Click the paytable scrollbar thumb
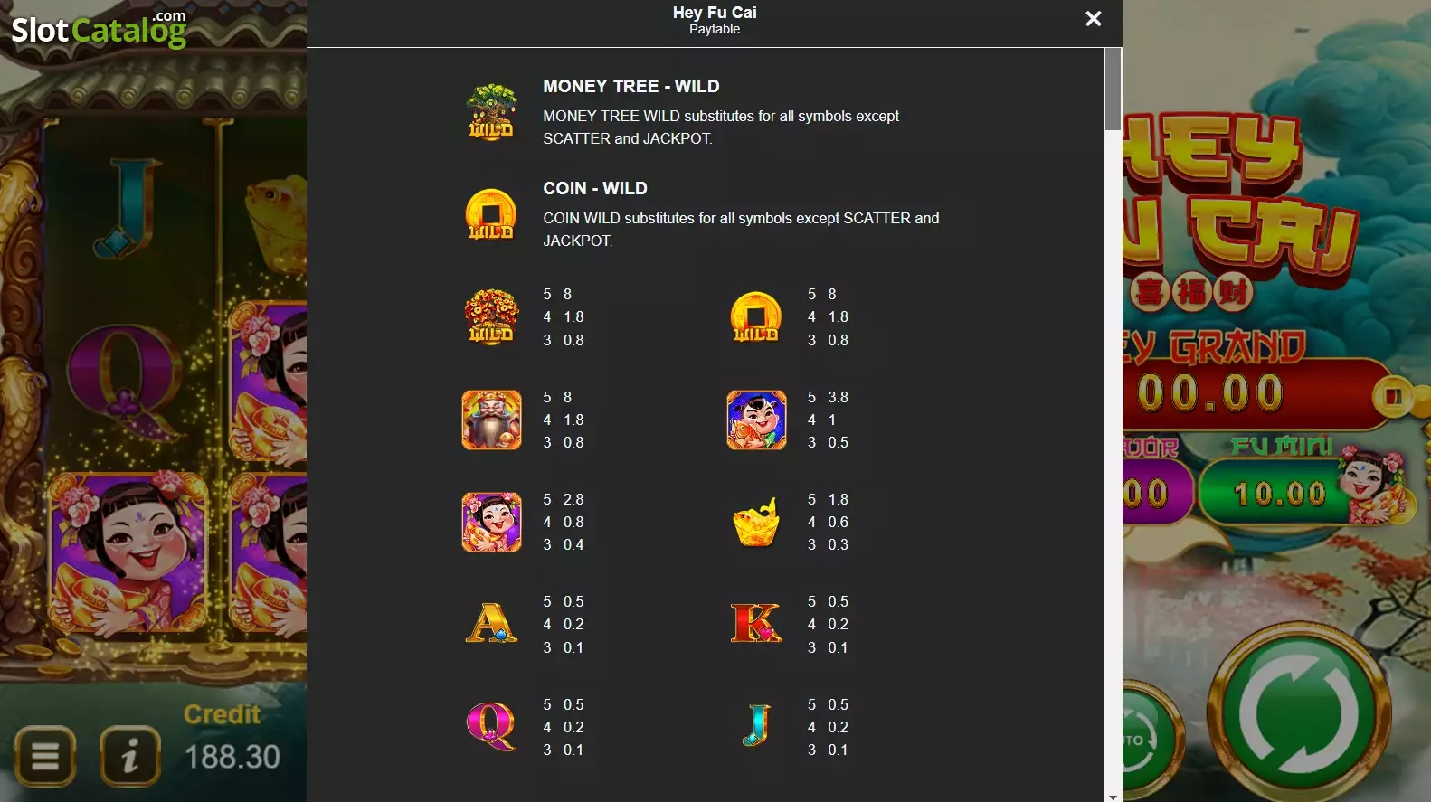This screenshot has height=802, width=1431. click(x=1113, y=90)
